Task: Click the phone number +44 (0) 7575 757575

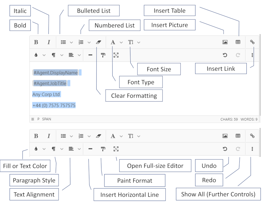Action: pyautogui.click(x=54, y=105)
